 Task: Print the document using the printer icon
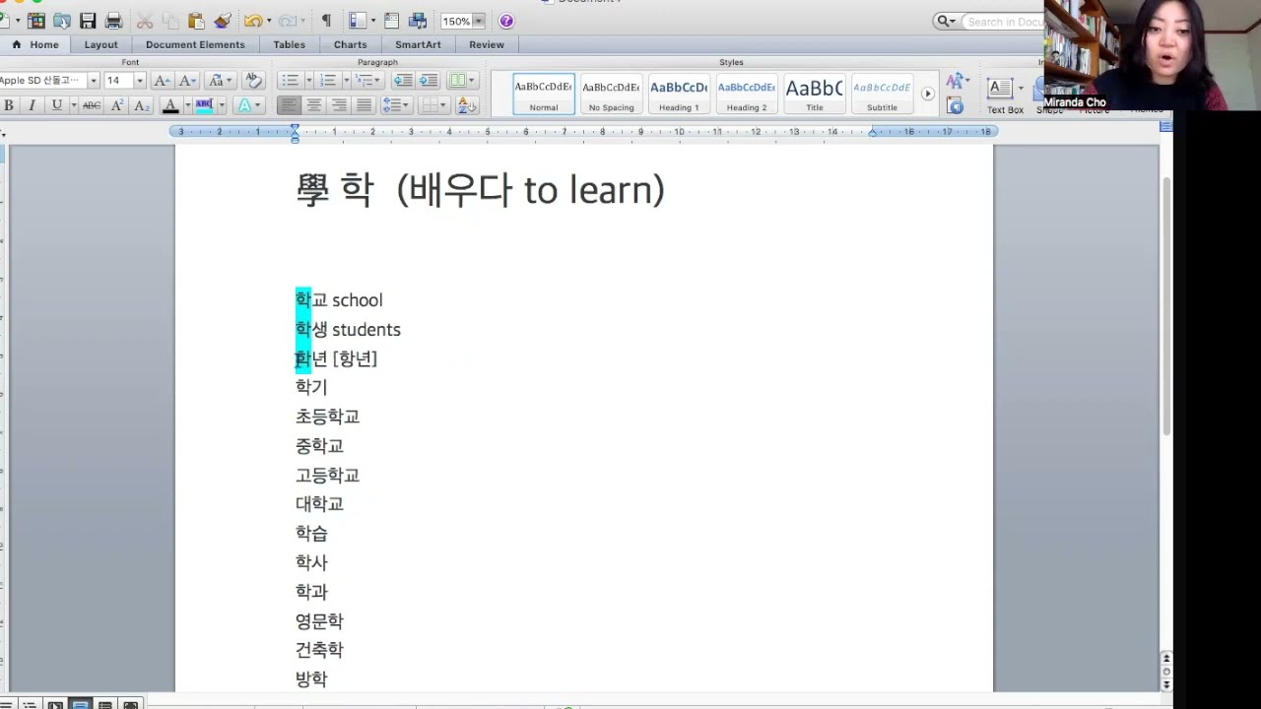click(x=113, y=21)
